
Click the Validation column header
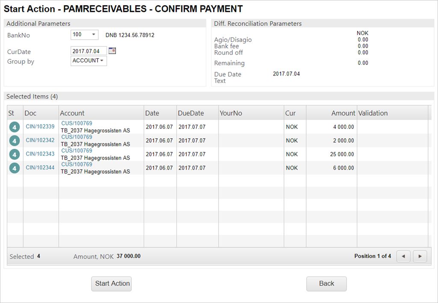click(x=373, y=113)
